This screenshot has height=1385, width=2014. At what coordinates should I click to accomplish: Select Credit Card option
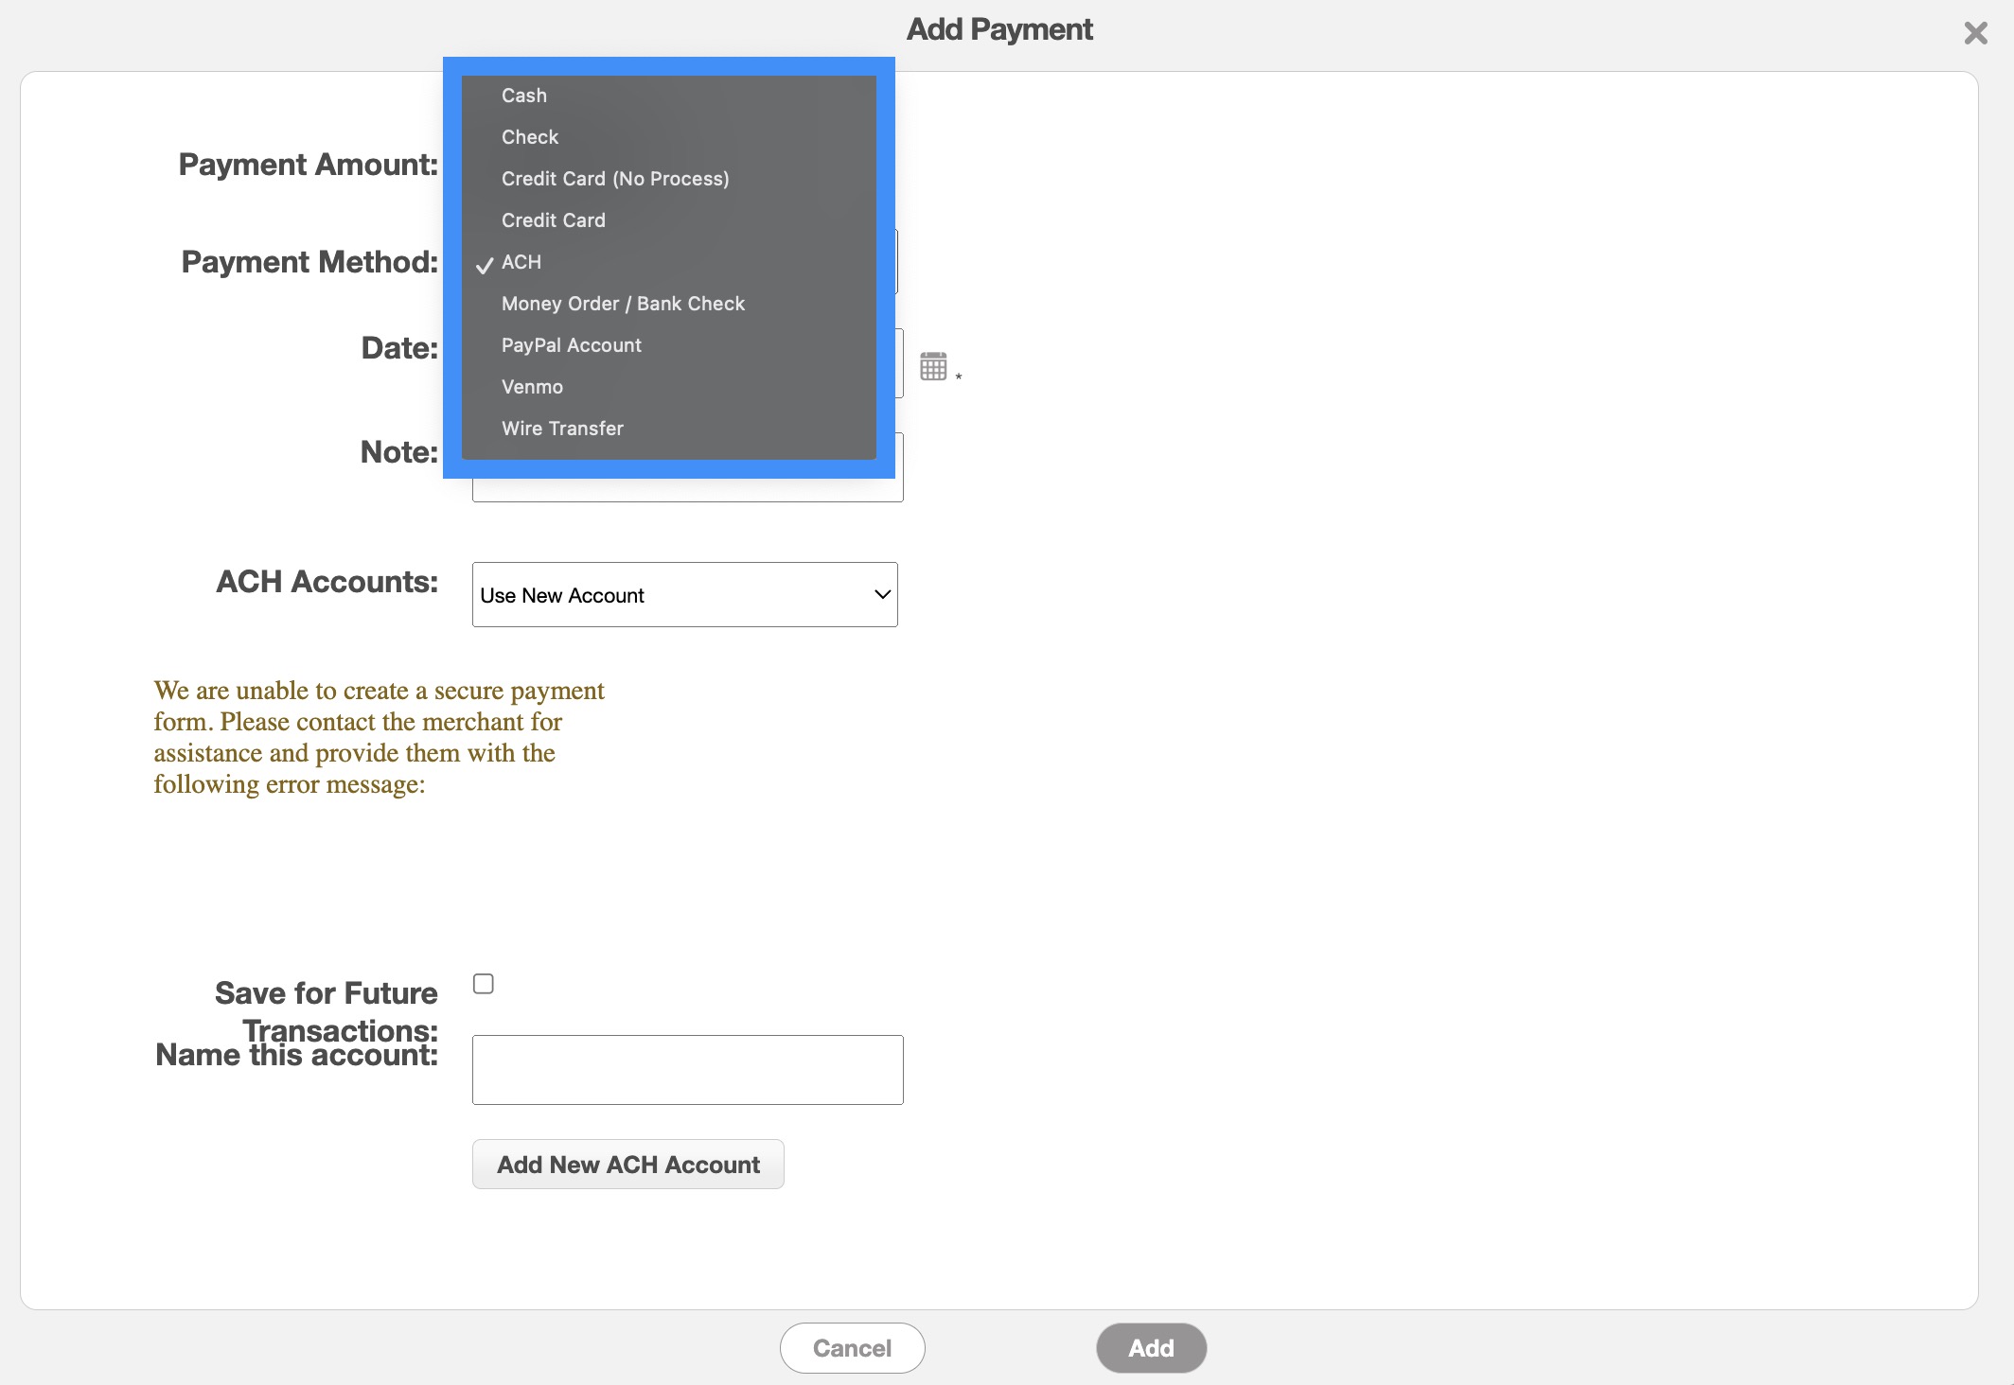click(x=554, y=220)
